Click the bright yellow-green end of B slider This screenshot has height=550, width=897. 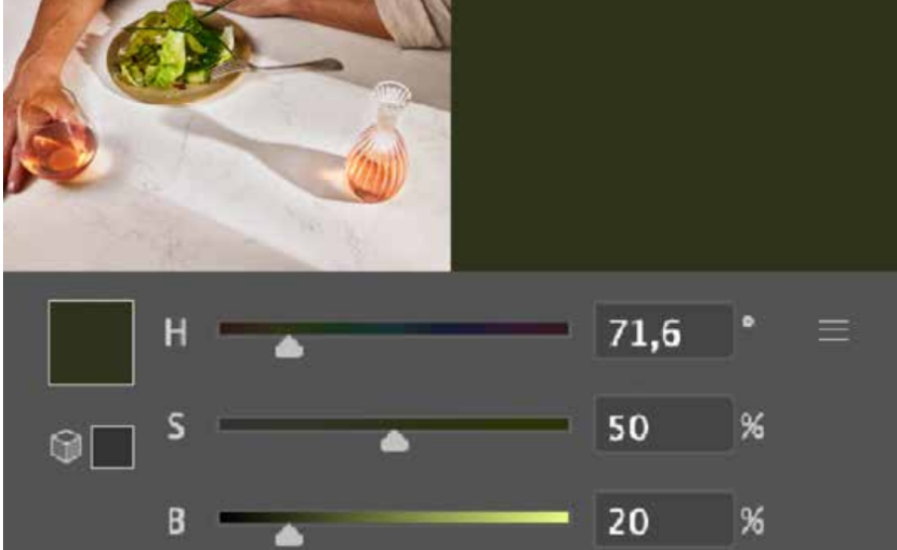[x=558, y=517]
